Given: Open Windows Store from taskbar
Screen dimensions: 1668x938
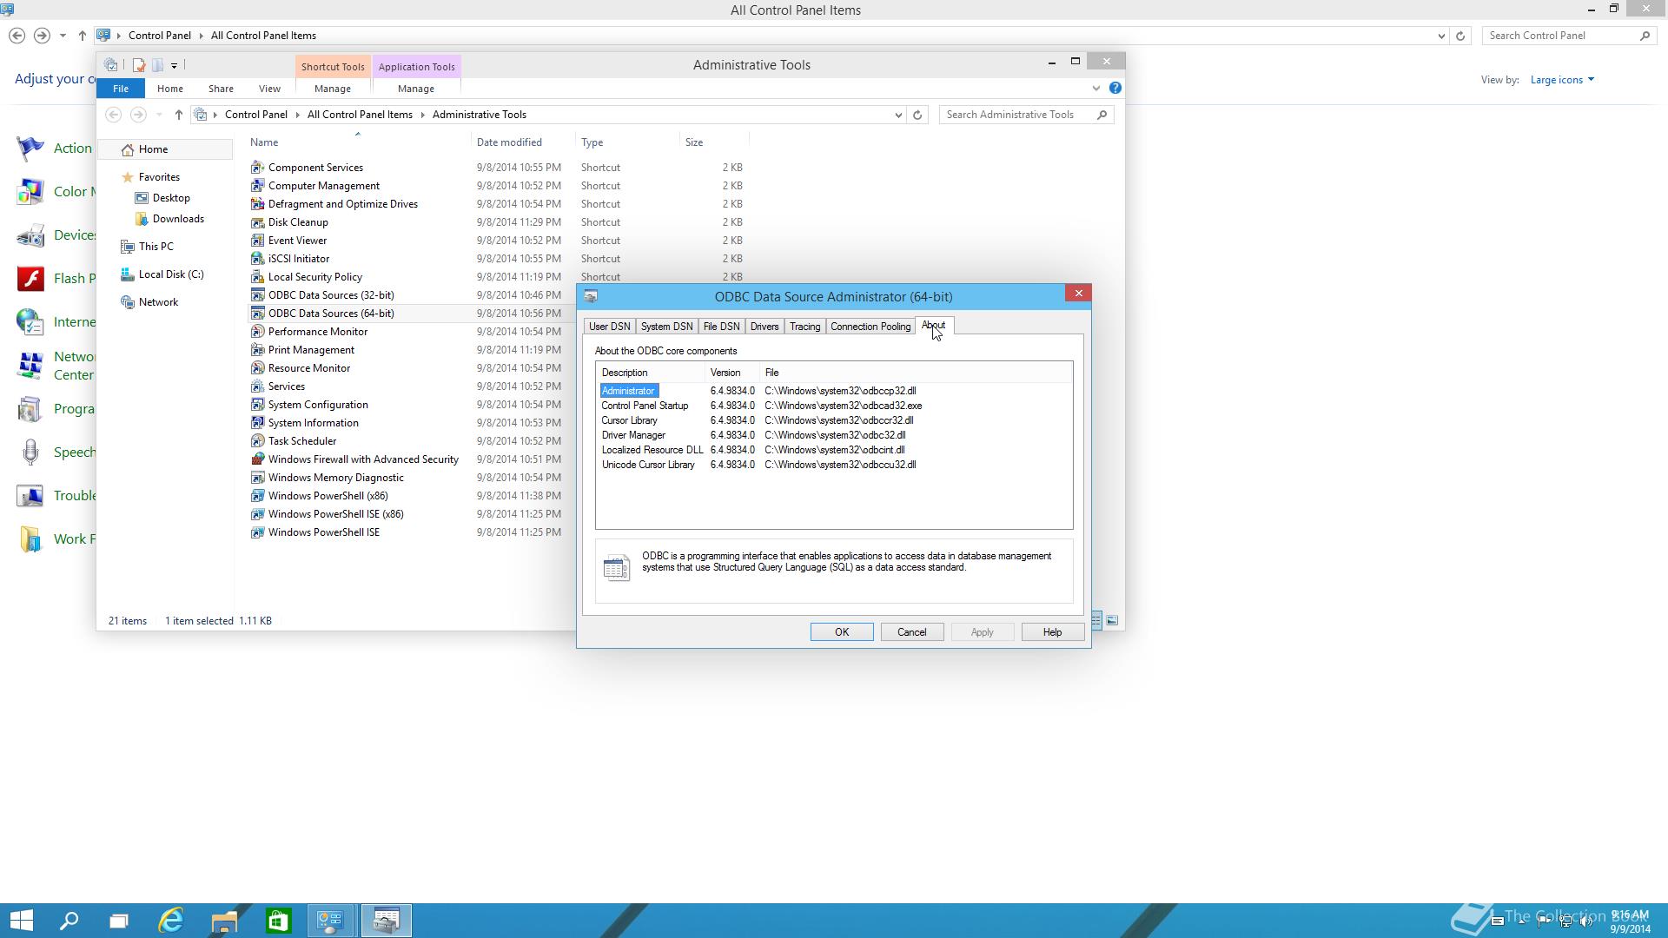Looking at the screenshot, I should 278,921.
